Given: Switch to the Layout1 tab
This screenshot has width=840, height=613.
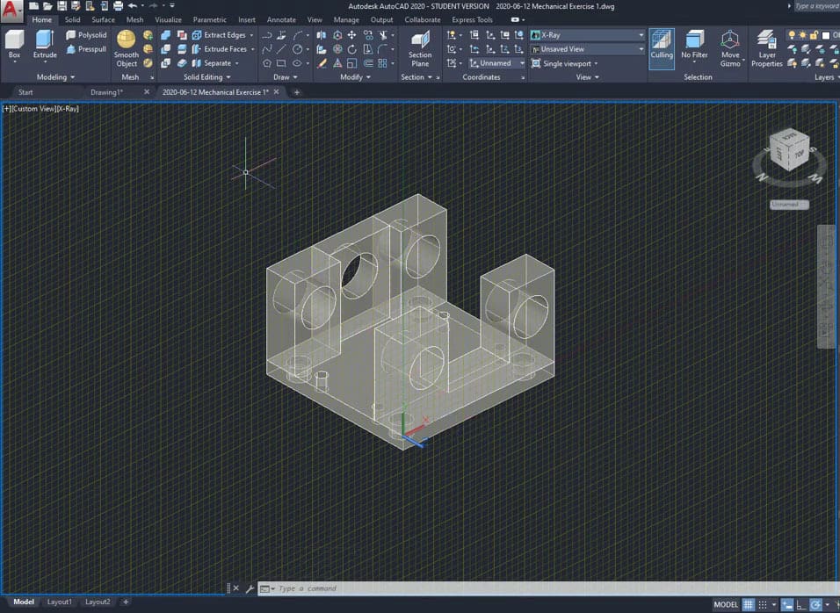Looking at the screenshot, I should click(x=59, y=602).
